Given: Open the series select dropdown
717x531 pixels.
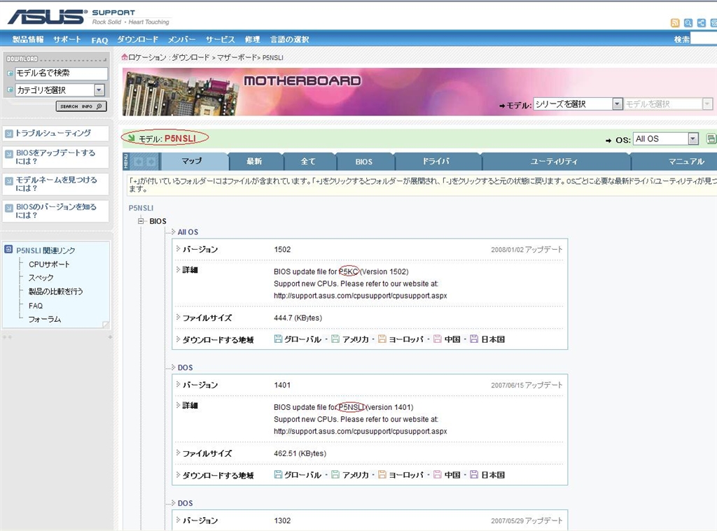Looking at the screenshot, I should 617,104.
